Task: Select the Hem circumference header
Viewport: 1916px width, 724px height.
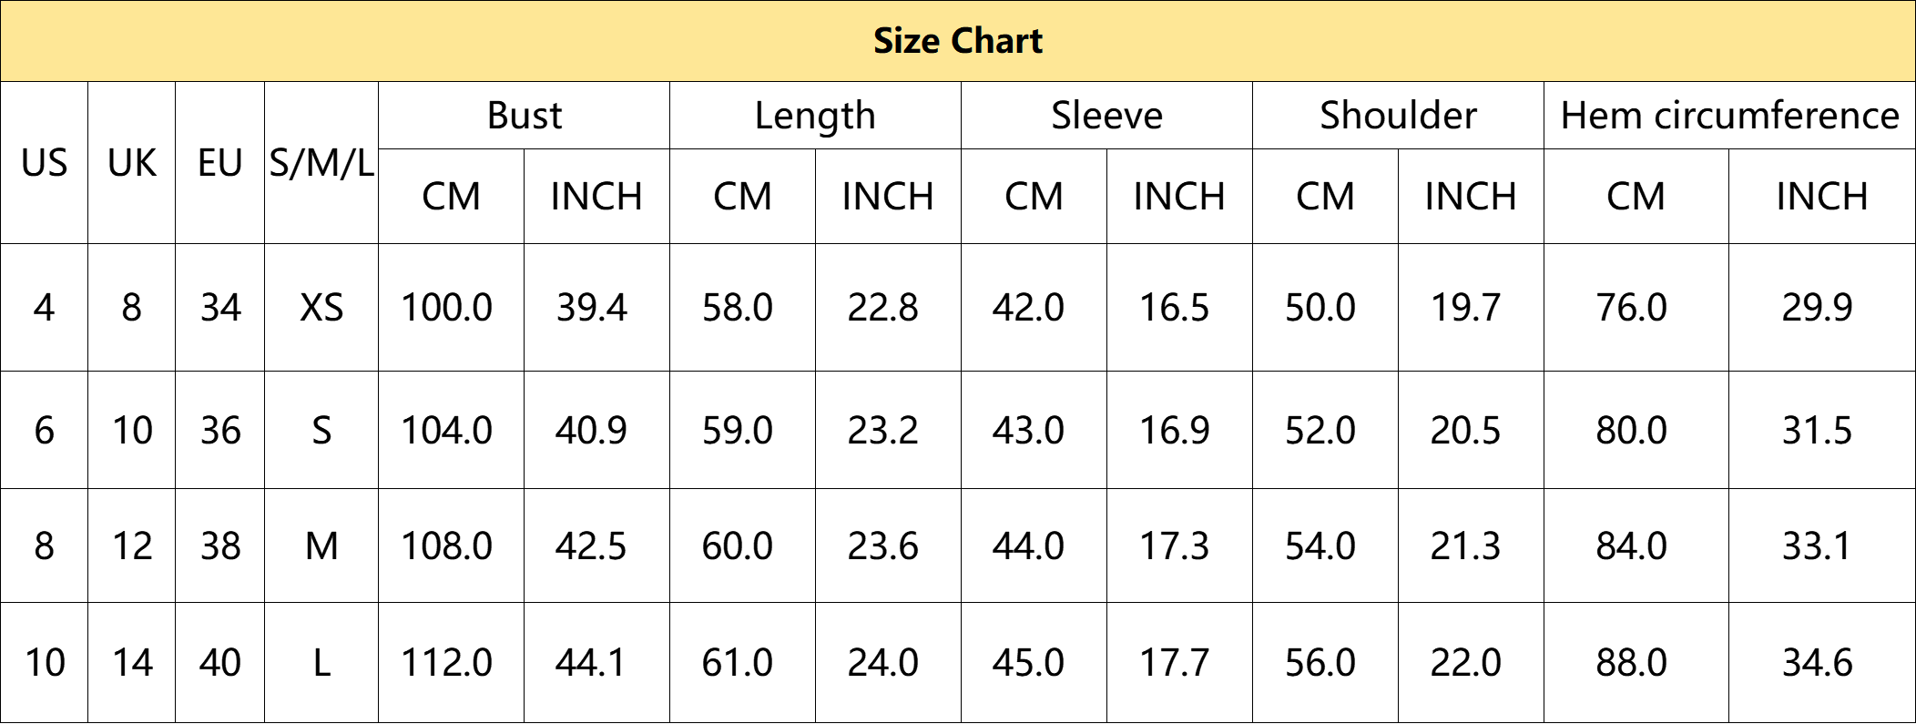Action: [x=1729, y=116]
